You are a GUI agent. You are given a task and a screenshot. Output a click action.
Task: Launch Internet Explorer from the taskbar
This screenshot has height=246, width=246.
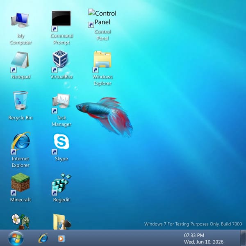[x=43, y=238]
